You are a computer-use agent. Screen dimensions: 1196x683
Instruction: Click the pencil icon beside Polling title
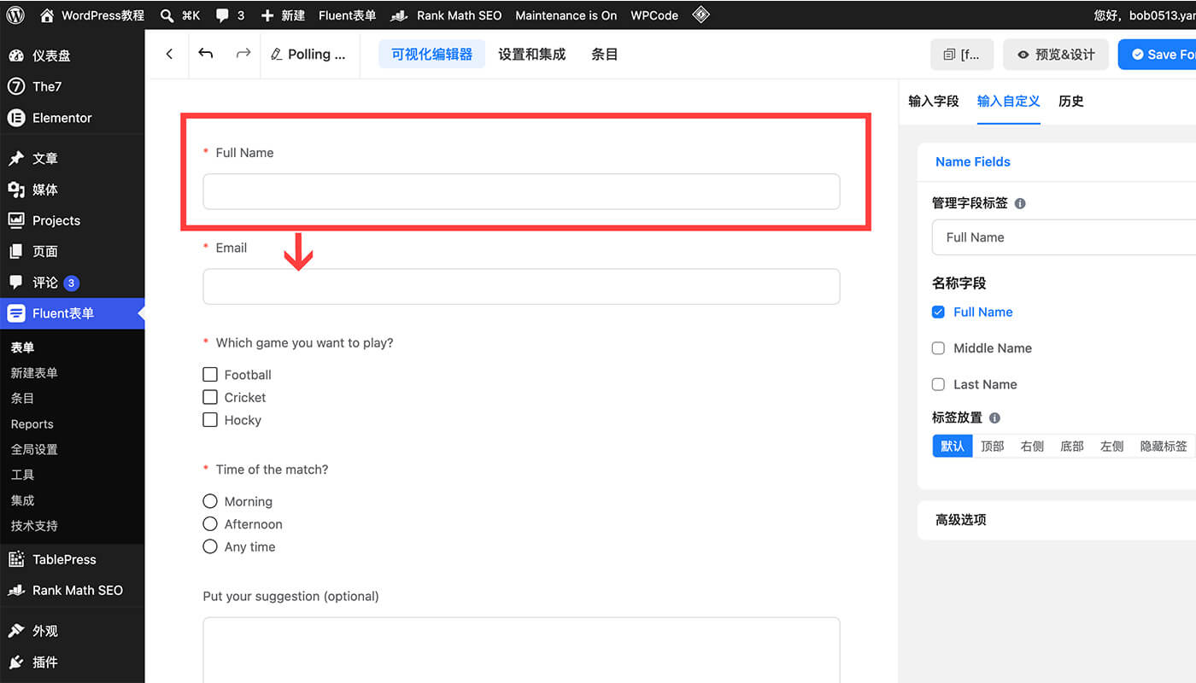(x=276, y=55)
